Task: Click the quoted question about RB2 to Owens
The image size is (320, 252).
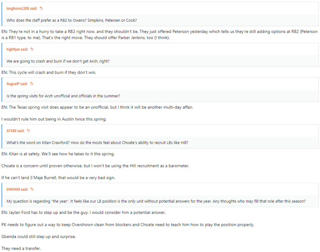Action: pyautogui.click(x=72, y=20)
